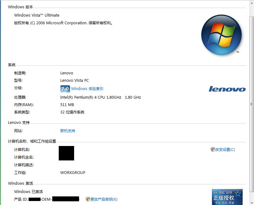
Task: Select the 32 位操作系统 system type value
Action: [x=72, y=112]
